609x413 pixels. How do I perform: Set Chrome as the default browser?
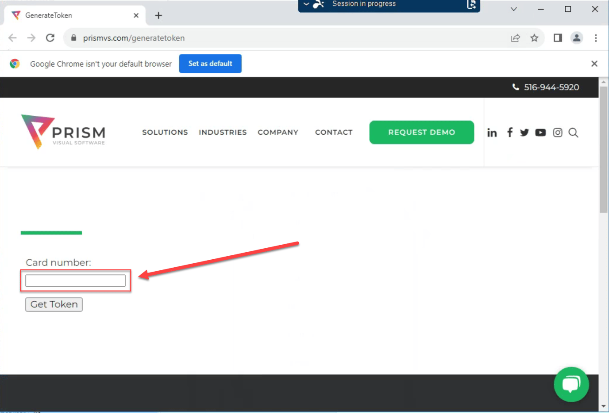click(x=210, y=63)
